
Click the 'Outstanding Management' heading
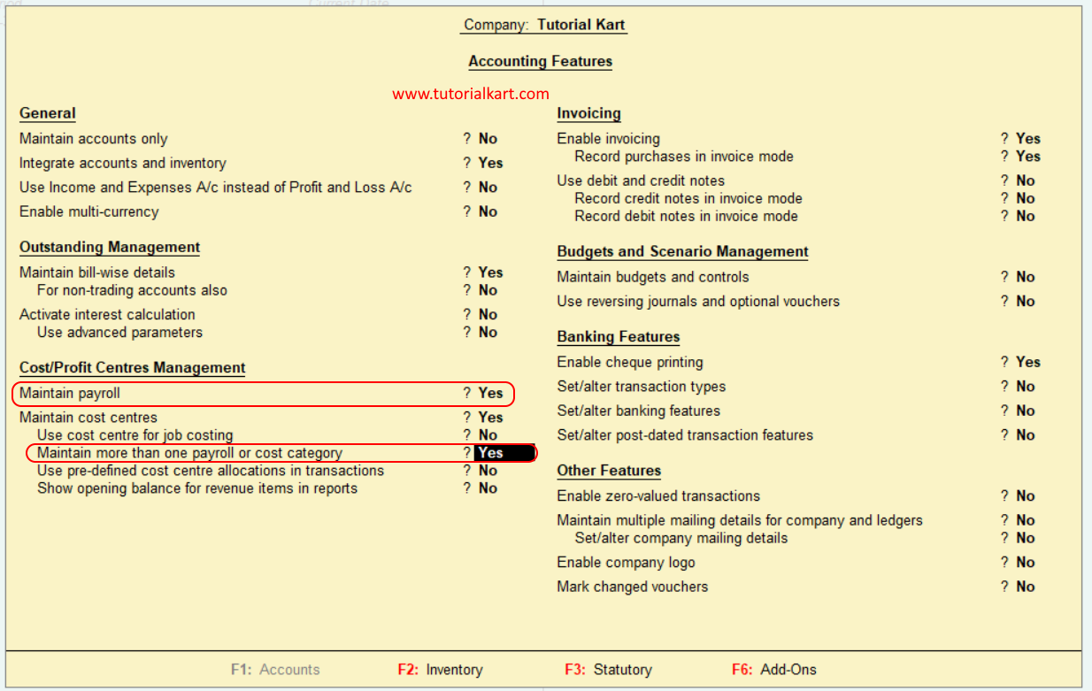tap(110, 248)
